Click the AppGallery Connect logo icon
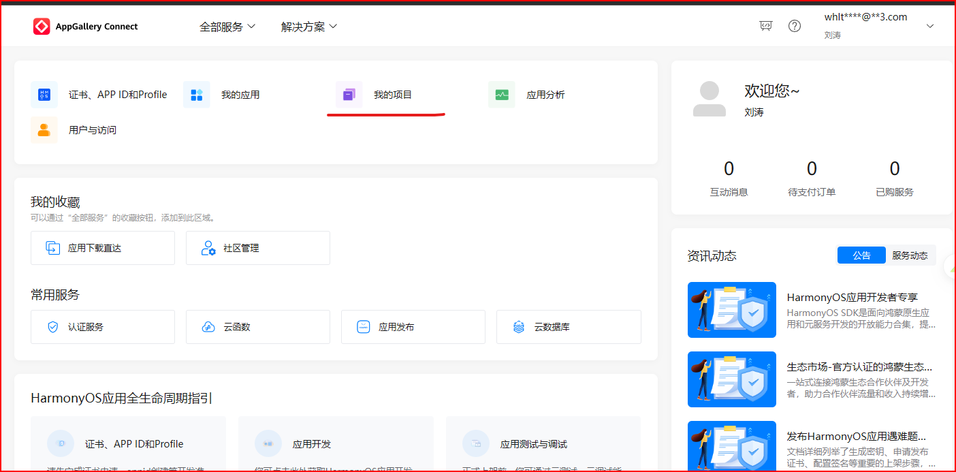Image resolution: width=956 pixels, height=472 pixels. 42,27
